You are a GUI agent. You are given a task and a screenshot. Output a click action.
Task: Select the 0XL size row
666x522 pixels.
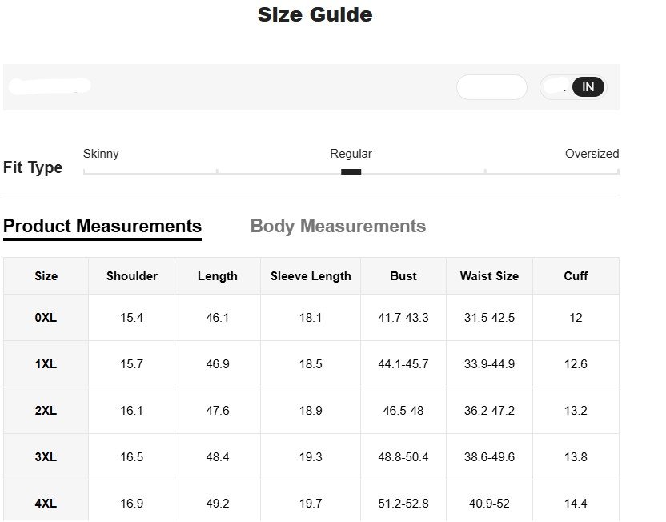pos(46,317)
